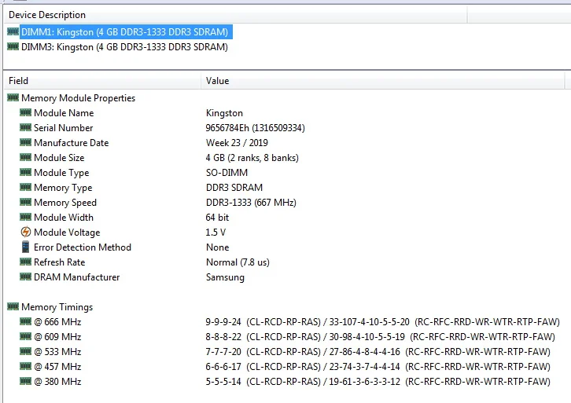Select the Memory Timings heading

tap(57, 307)
